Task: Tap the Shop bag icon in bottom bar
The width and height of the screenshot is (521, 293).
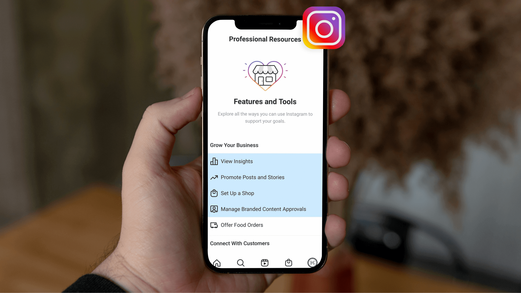Action: pyautogui.click(x=288, y=262)
